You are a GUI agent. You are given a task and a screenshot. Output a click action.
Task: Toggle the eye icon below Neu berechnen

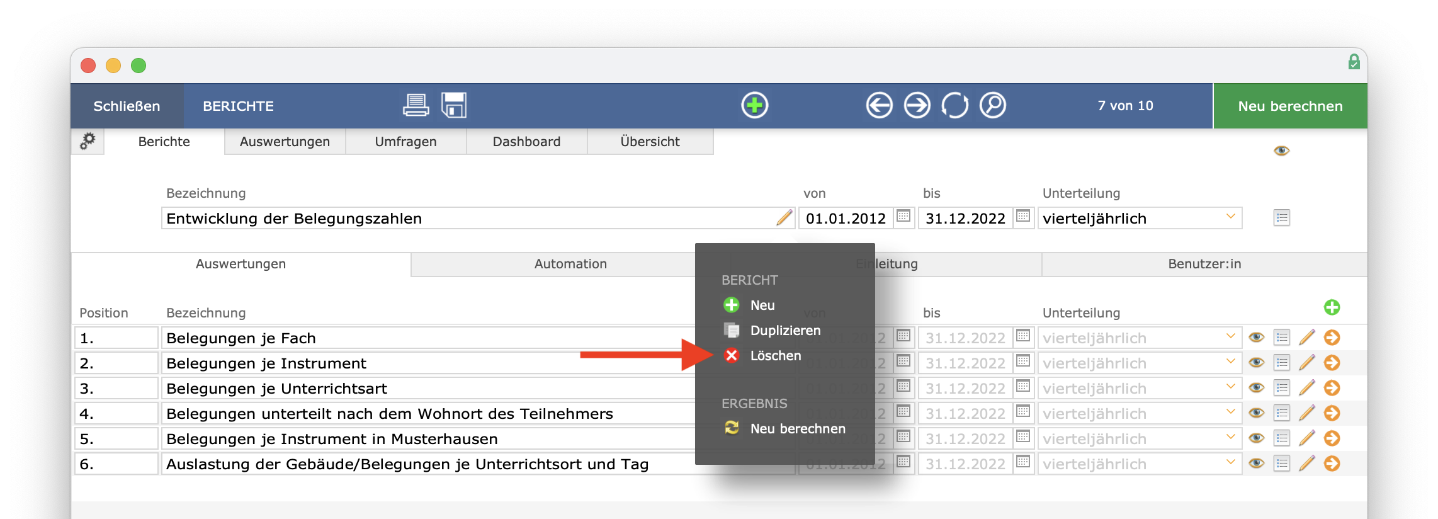click(x=1281, y=151)
